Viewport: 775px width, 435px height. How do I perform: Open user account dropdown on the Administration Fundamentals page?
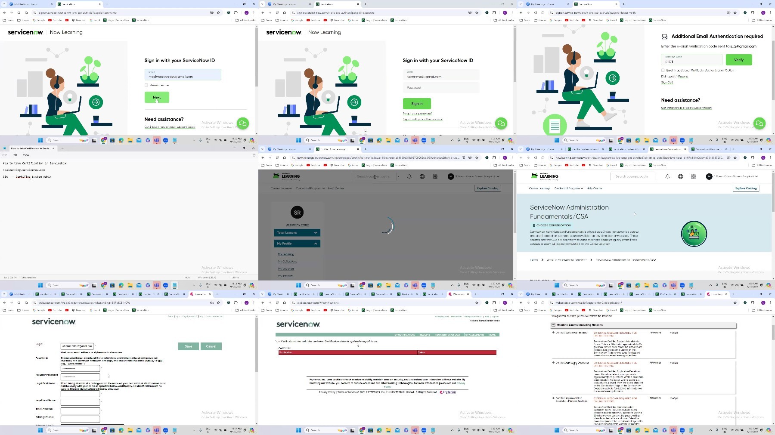732,176
